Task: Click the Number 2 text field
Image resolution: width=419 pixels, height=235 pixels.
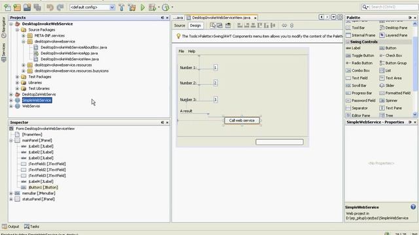Action: (215, 83)
